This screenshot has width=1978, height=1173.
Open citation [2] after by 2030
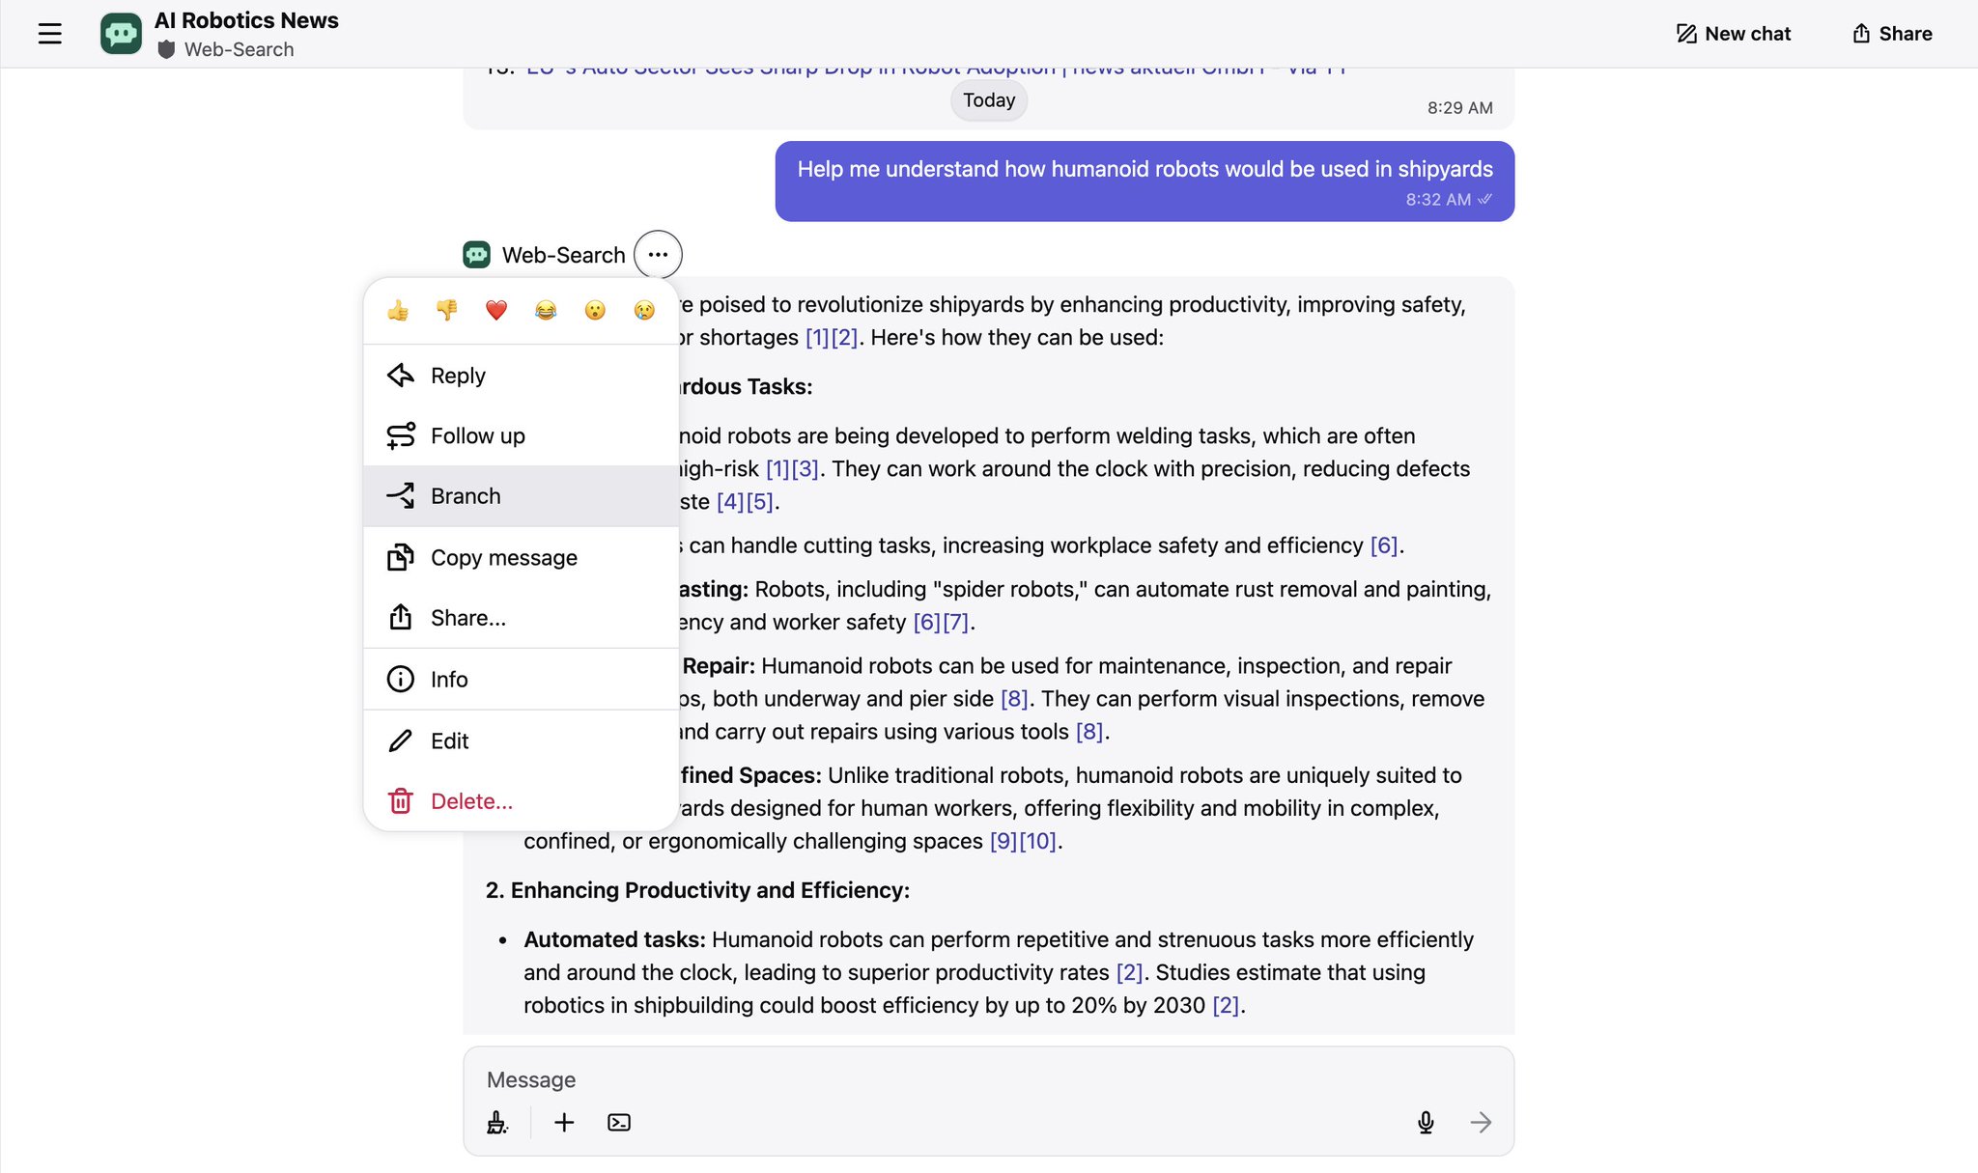[x=1226, y=1006]
